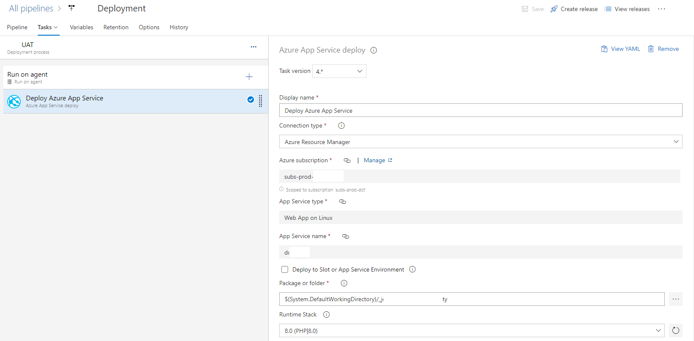
Task: Add a task to Run on agent
Action: tap(249, 77)
